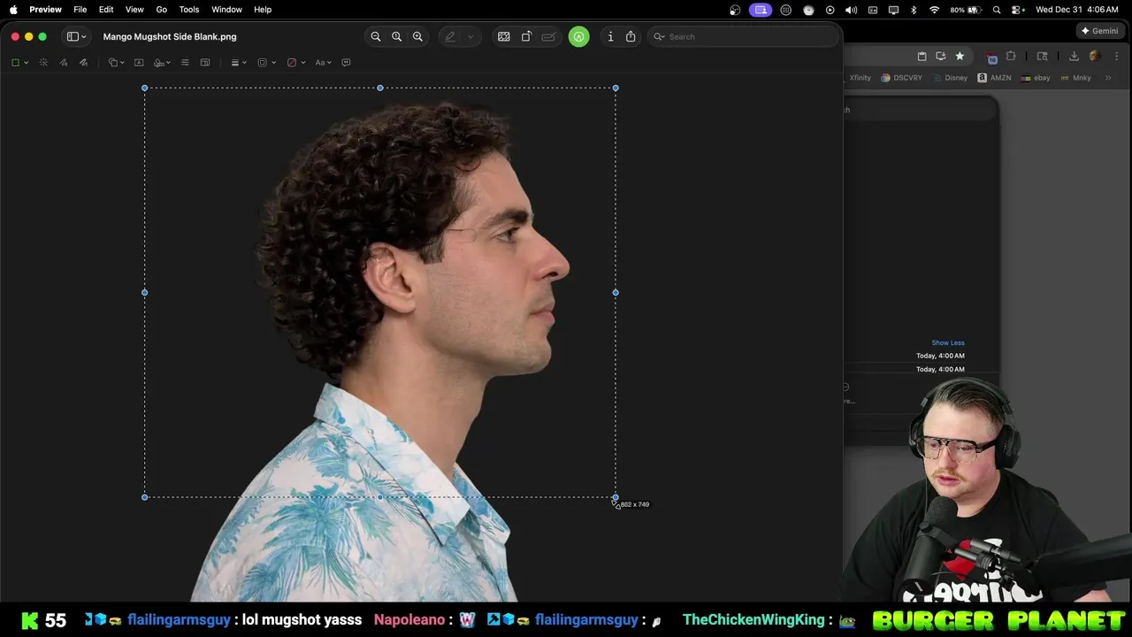Click the Share icon in Preview toolbar

[631, 36]
